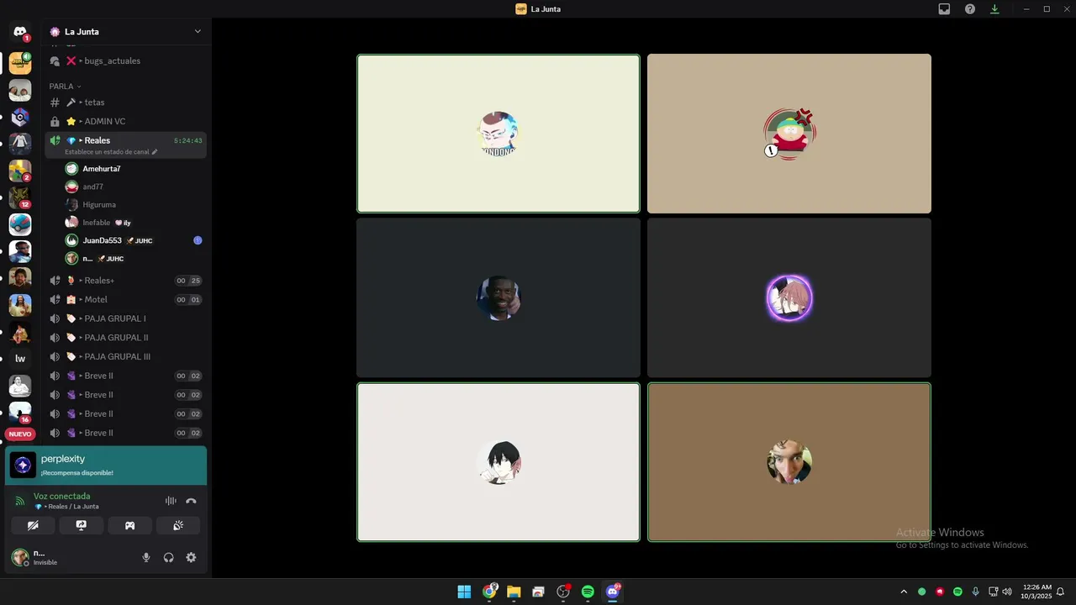This screenshot has width=1076, height=605.
Task: Open the perplexity reward banner
Action: (x=106, y=465)
